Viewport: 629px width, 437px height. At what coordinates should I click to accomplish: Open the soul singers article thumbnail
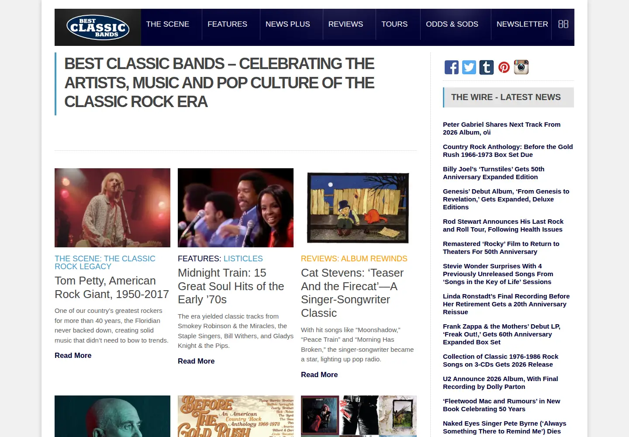click(x=235, y=208)
